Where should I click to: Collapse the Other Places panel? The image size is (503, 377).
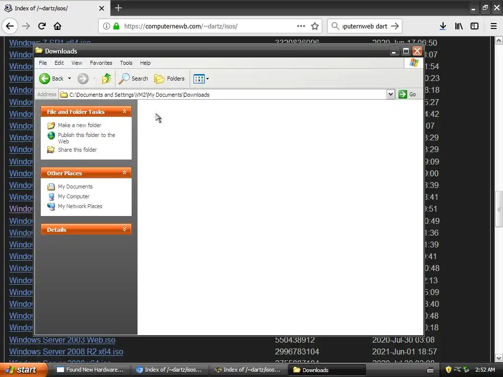124,173
